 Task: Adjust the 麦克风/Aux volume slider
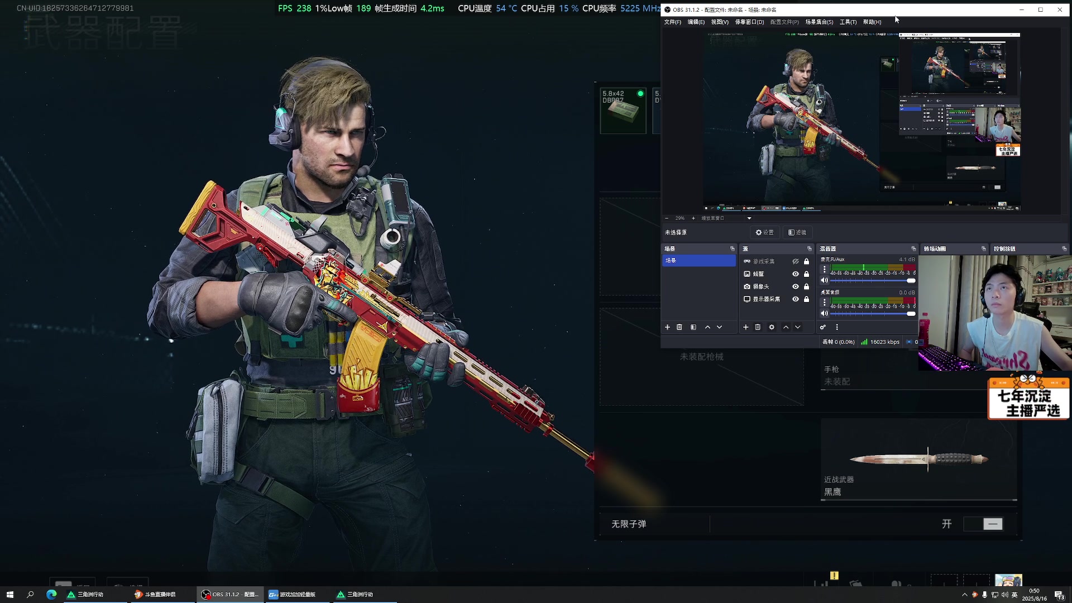point(873,280)
